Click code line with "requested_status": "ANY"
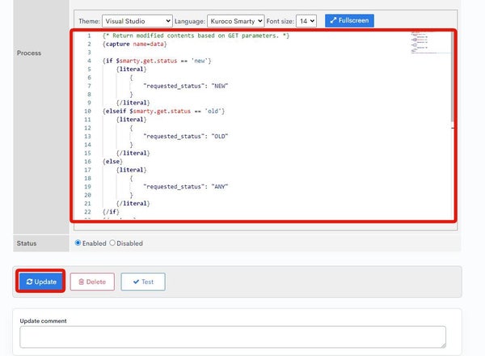Image resolution: width=485 pixels, height=356 pixels. (186, 187)
